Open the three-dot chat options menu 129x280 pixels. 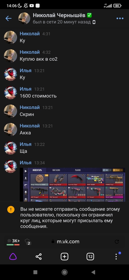[120, 18]
